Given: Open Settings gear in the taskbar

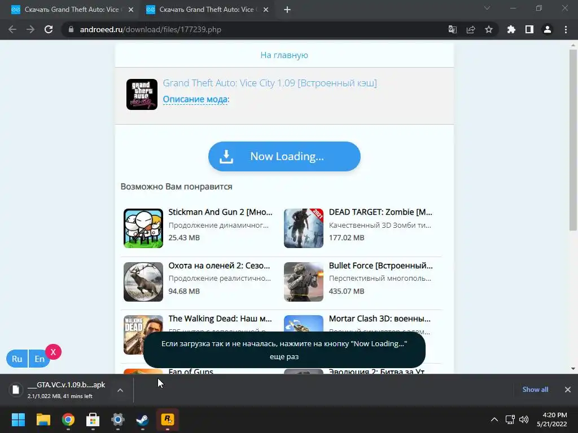Looking at the screenshot, I should 118,419.
